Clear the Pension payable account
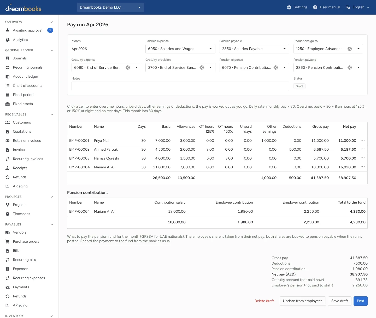The width and height of the screenshot is (376, 318). pos(350,68)
